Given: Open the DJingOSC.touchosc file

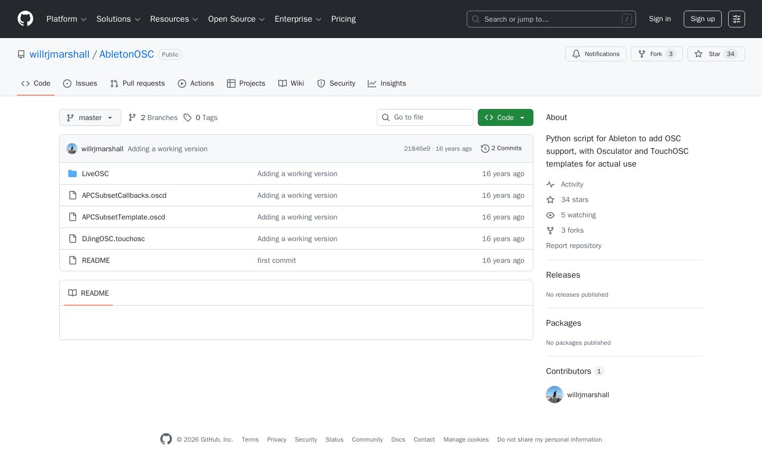Looking at the screenshot, I should point(113,239).
